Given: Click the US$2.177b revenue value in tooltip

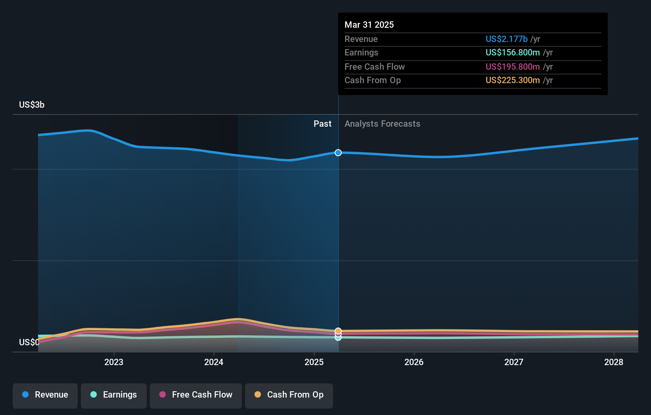Looking at the screenshot, I should (506, 39).
